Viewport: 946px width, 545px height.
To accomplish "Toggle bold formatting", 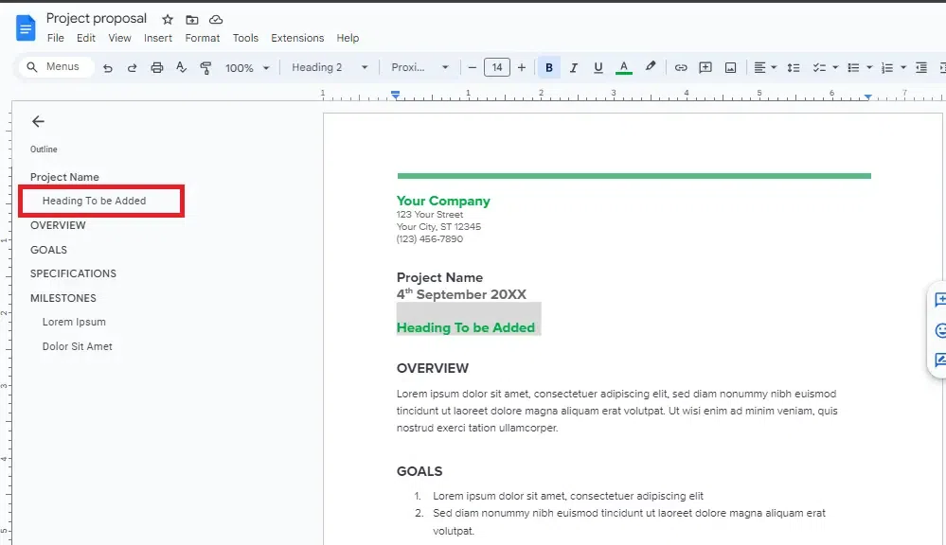I will (x=549, y=67).
